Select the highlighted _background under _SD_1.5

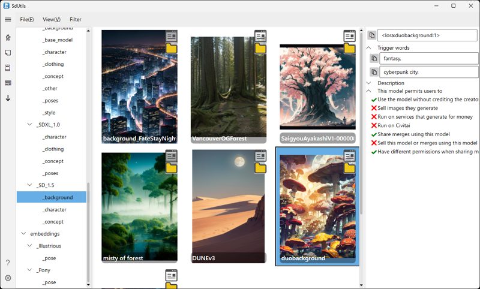(52, 197)
